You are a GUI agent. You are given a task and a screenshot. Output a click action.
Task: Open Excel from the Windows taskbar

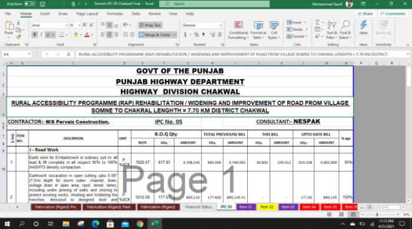(x=154, y=224)
